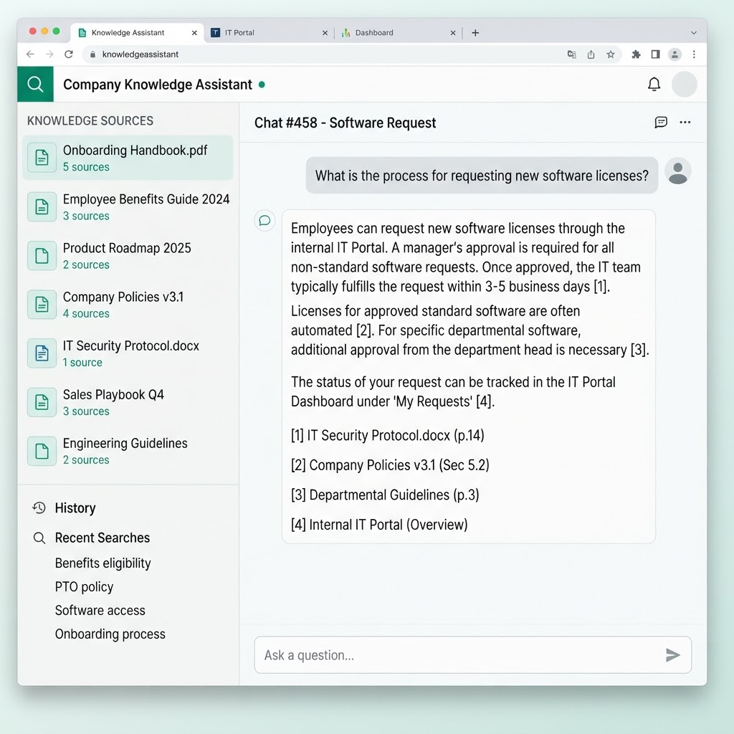Toggle the browser side panel icon
The height and width of the screenshot is (734, 734).
655,54
